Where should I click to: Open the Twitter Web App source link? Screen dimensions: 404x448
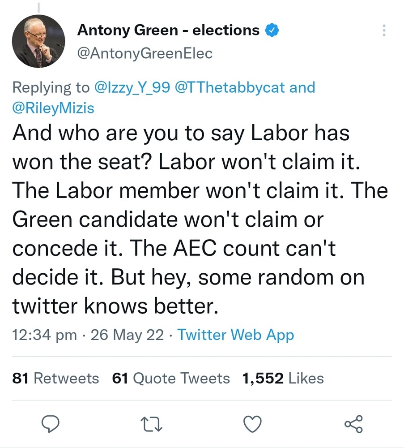click(x=236, y=335)
